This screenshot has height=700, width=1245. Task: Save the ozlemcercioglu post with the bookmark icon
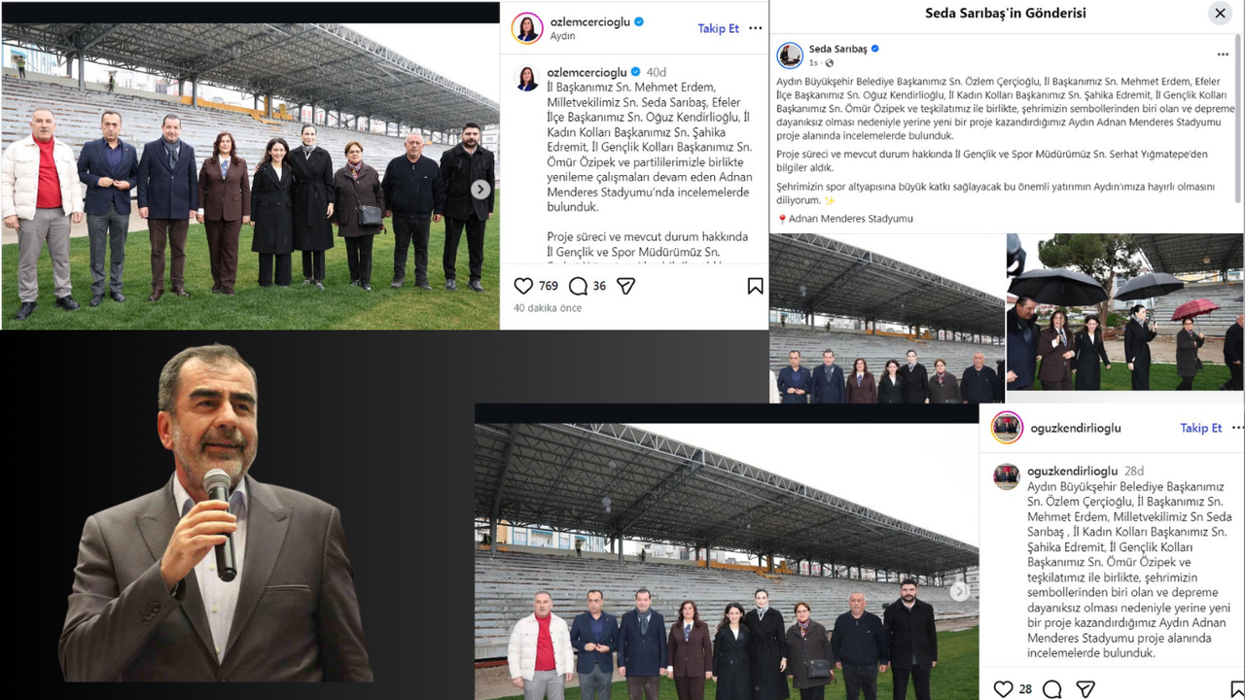click(755, 286)
